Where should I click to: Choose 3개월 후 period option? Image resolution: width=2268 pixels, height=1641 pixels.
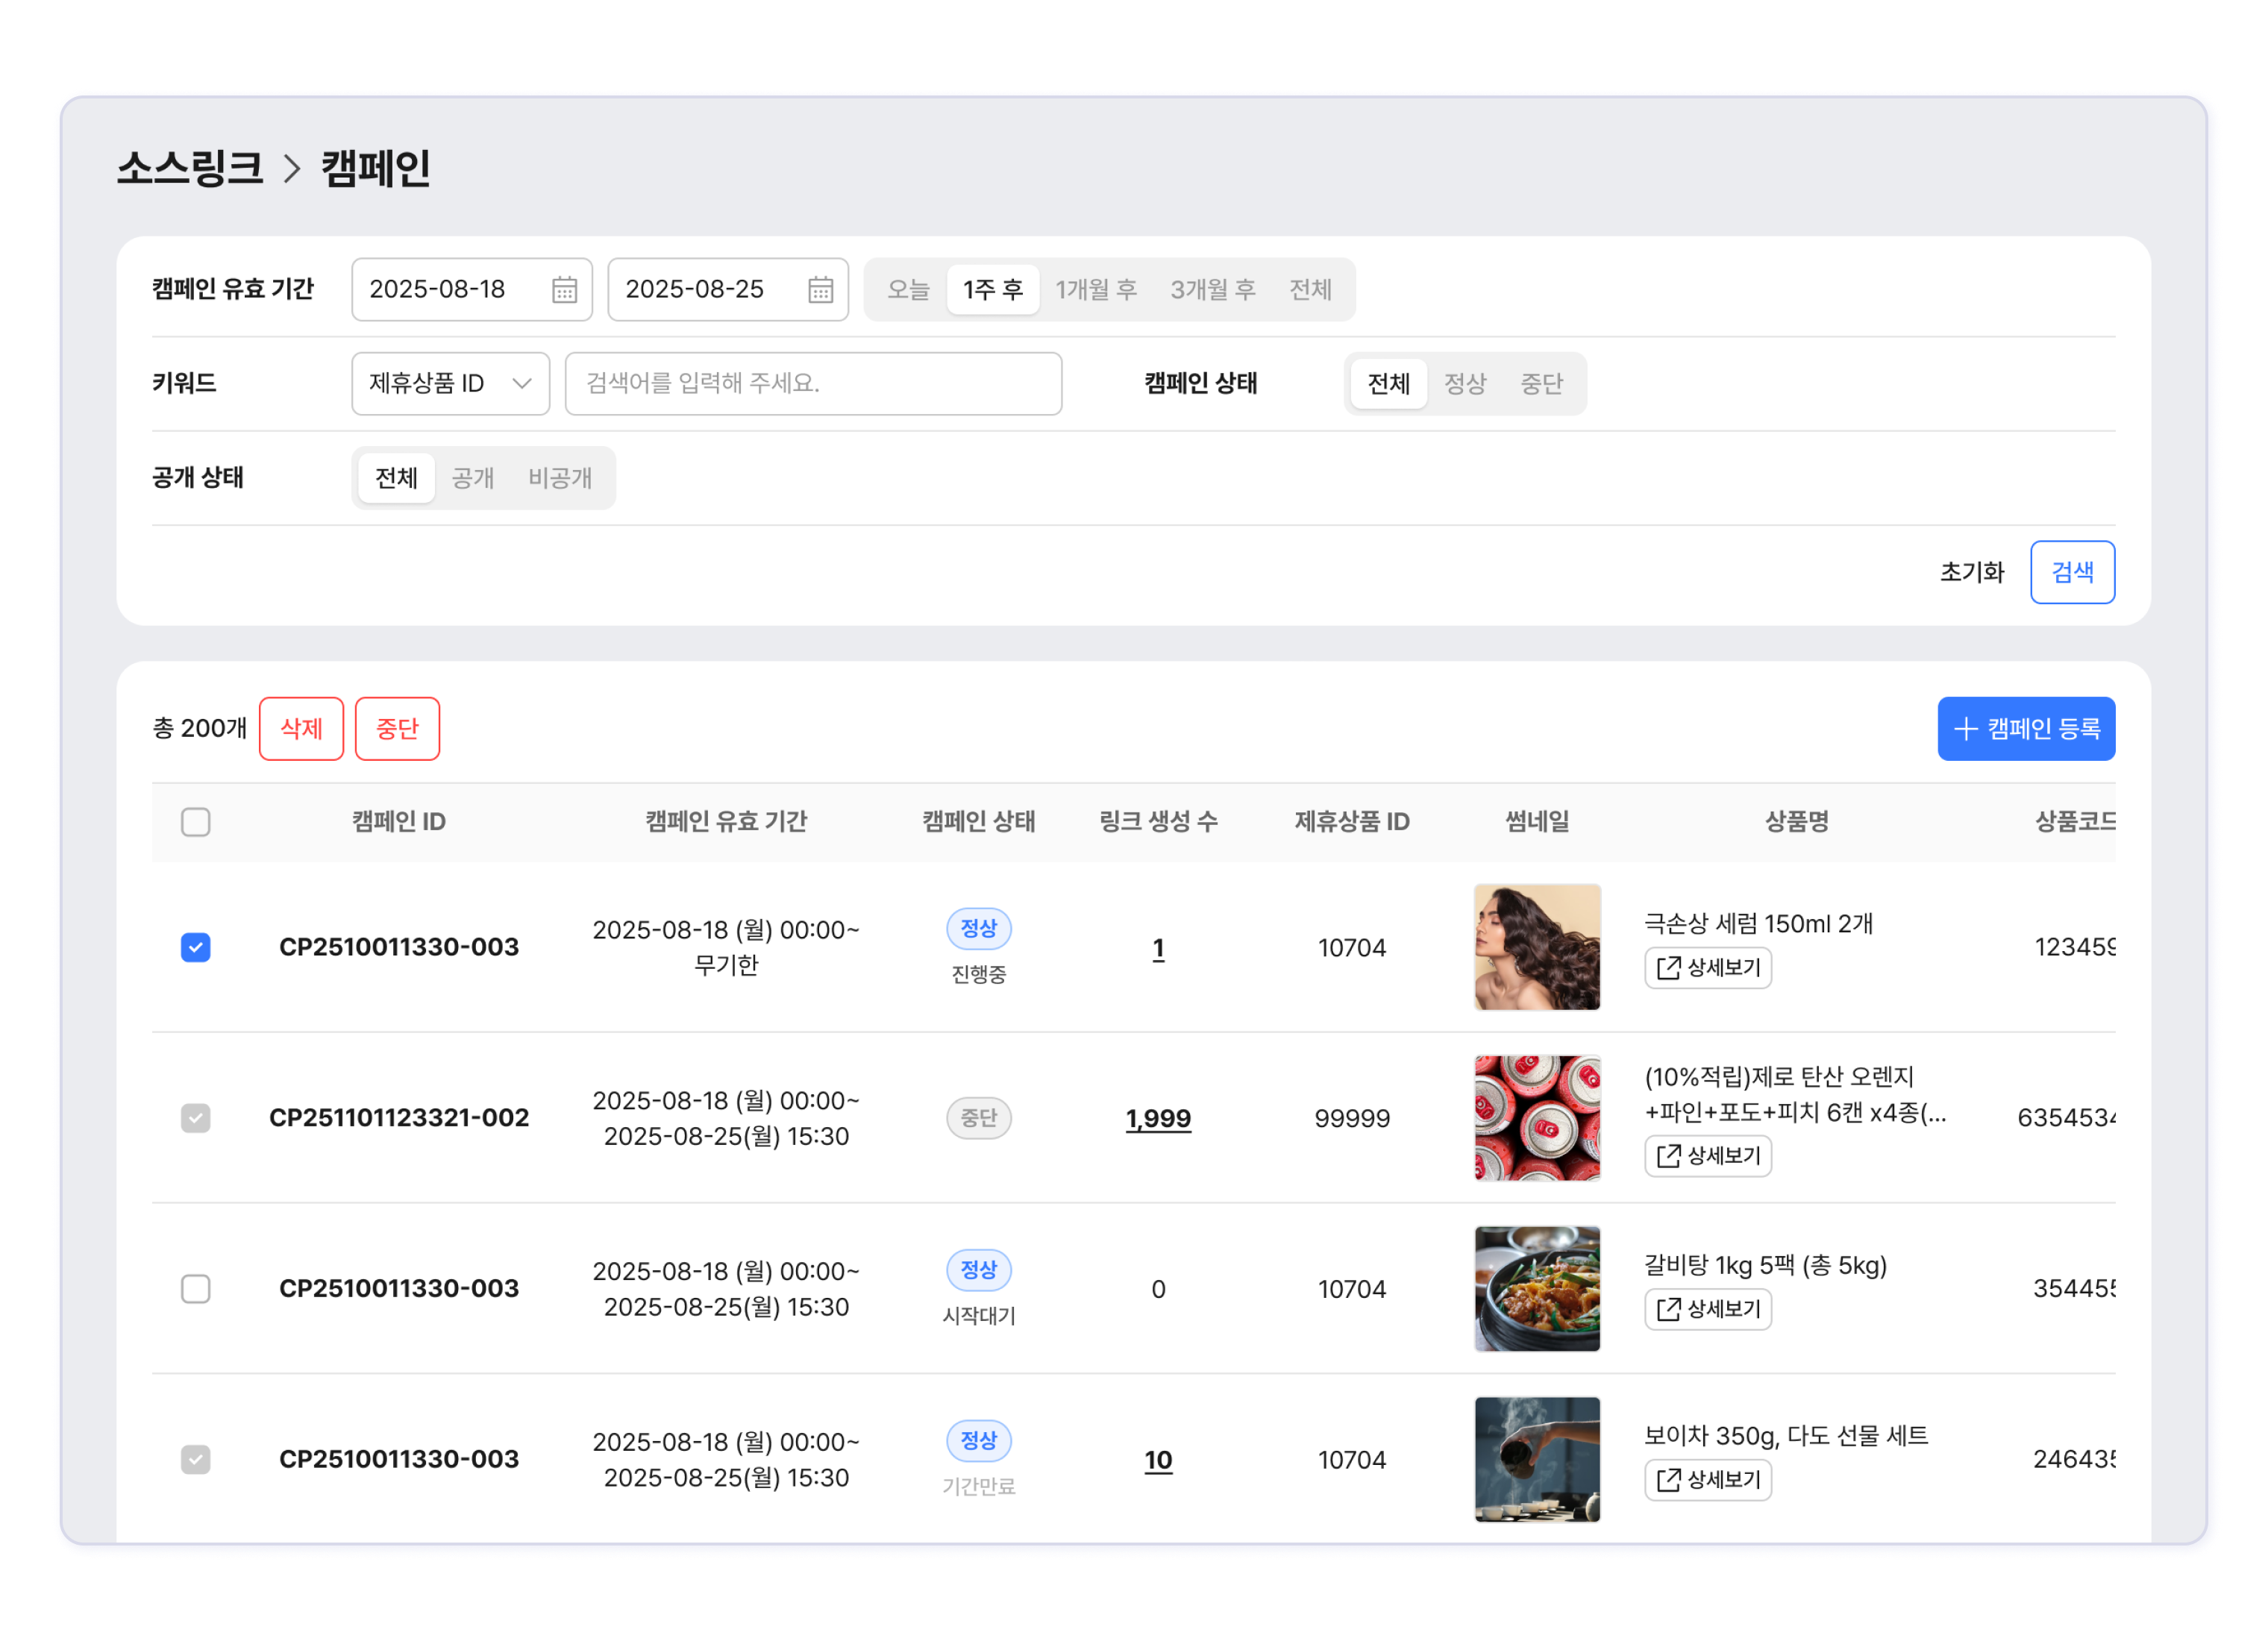click(x=1212, y=290)
